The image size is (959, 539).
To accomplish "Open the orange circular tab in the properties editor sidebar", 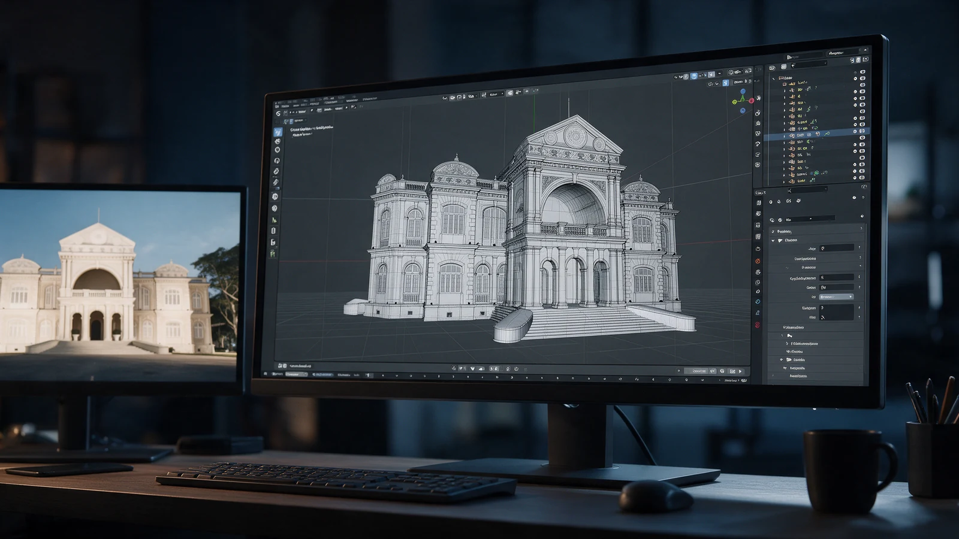I will 758,261.
